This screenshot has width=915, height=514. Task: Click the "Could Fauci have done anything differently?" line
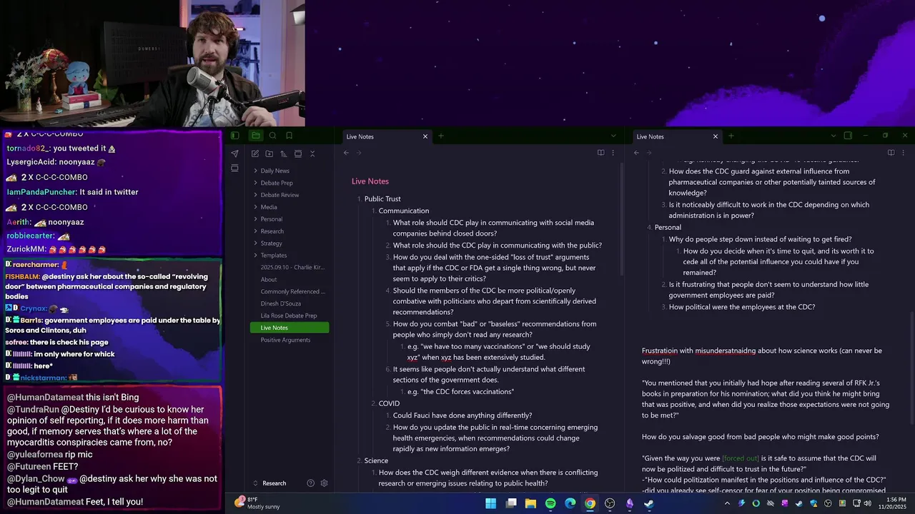coord(462,415)
